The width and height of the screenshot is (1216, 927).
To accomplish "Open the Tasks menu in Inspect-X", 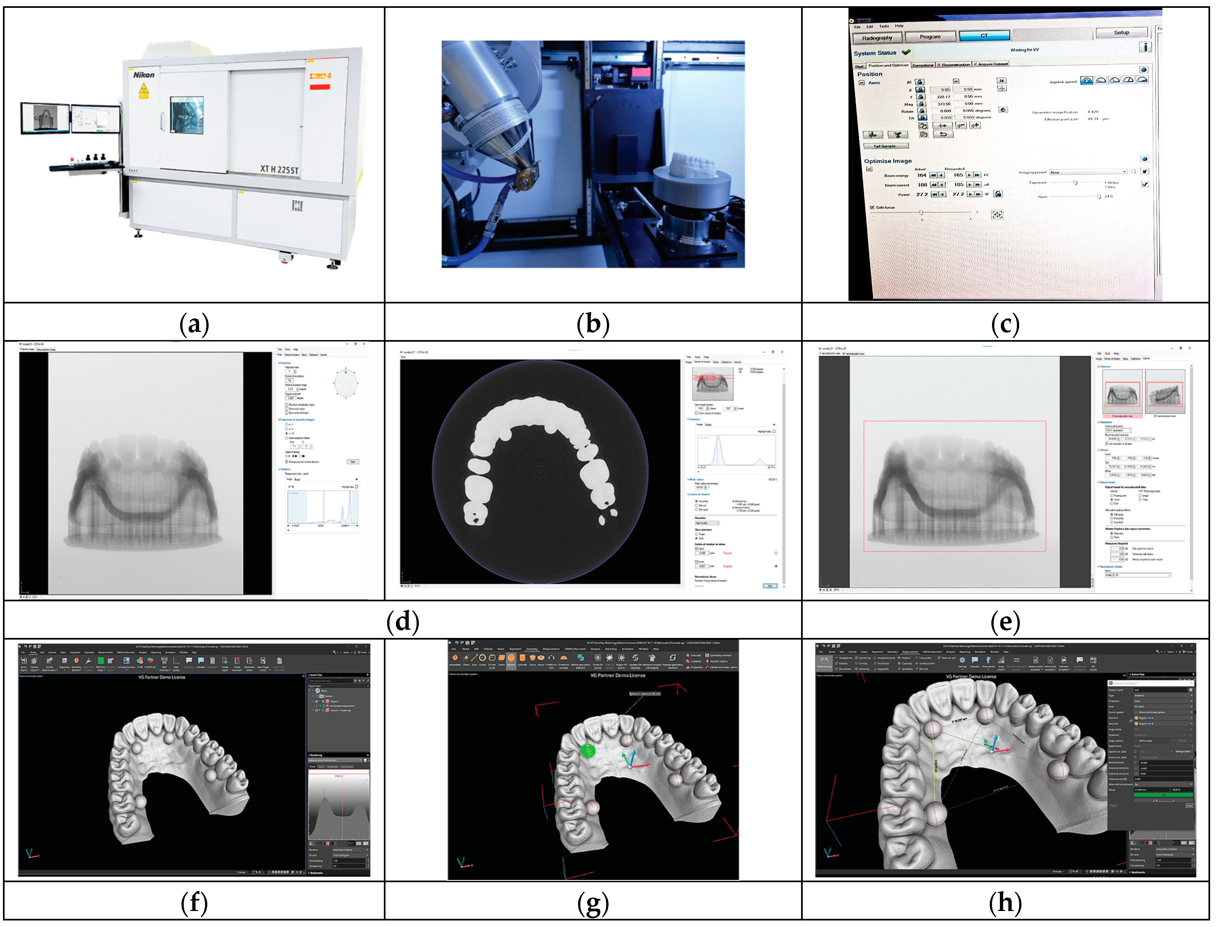I will (x=884, y=26).
